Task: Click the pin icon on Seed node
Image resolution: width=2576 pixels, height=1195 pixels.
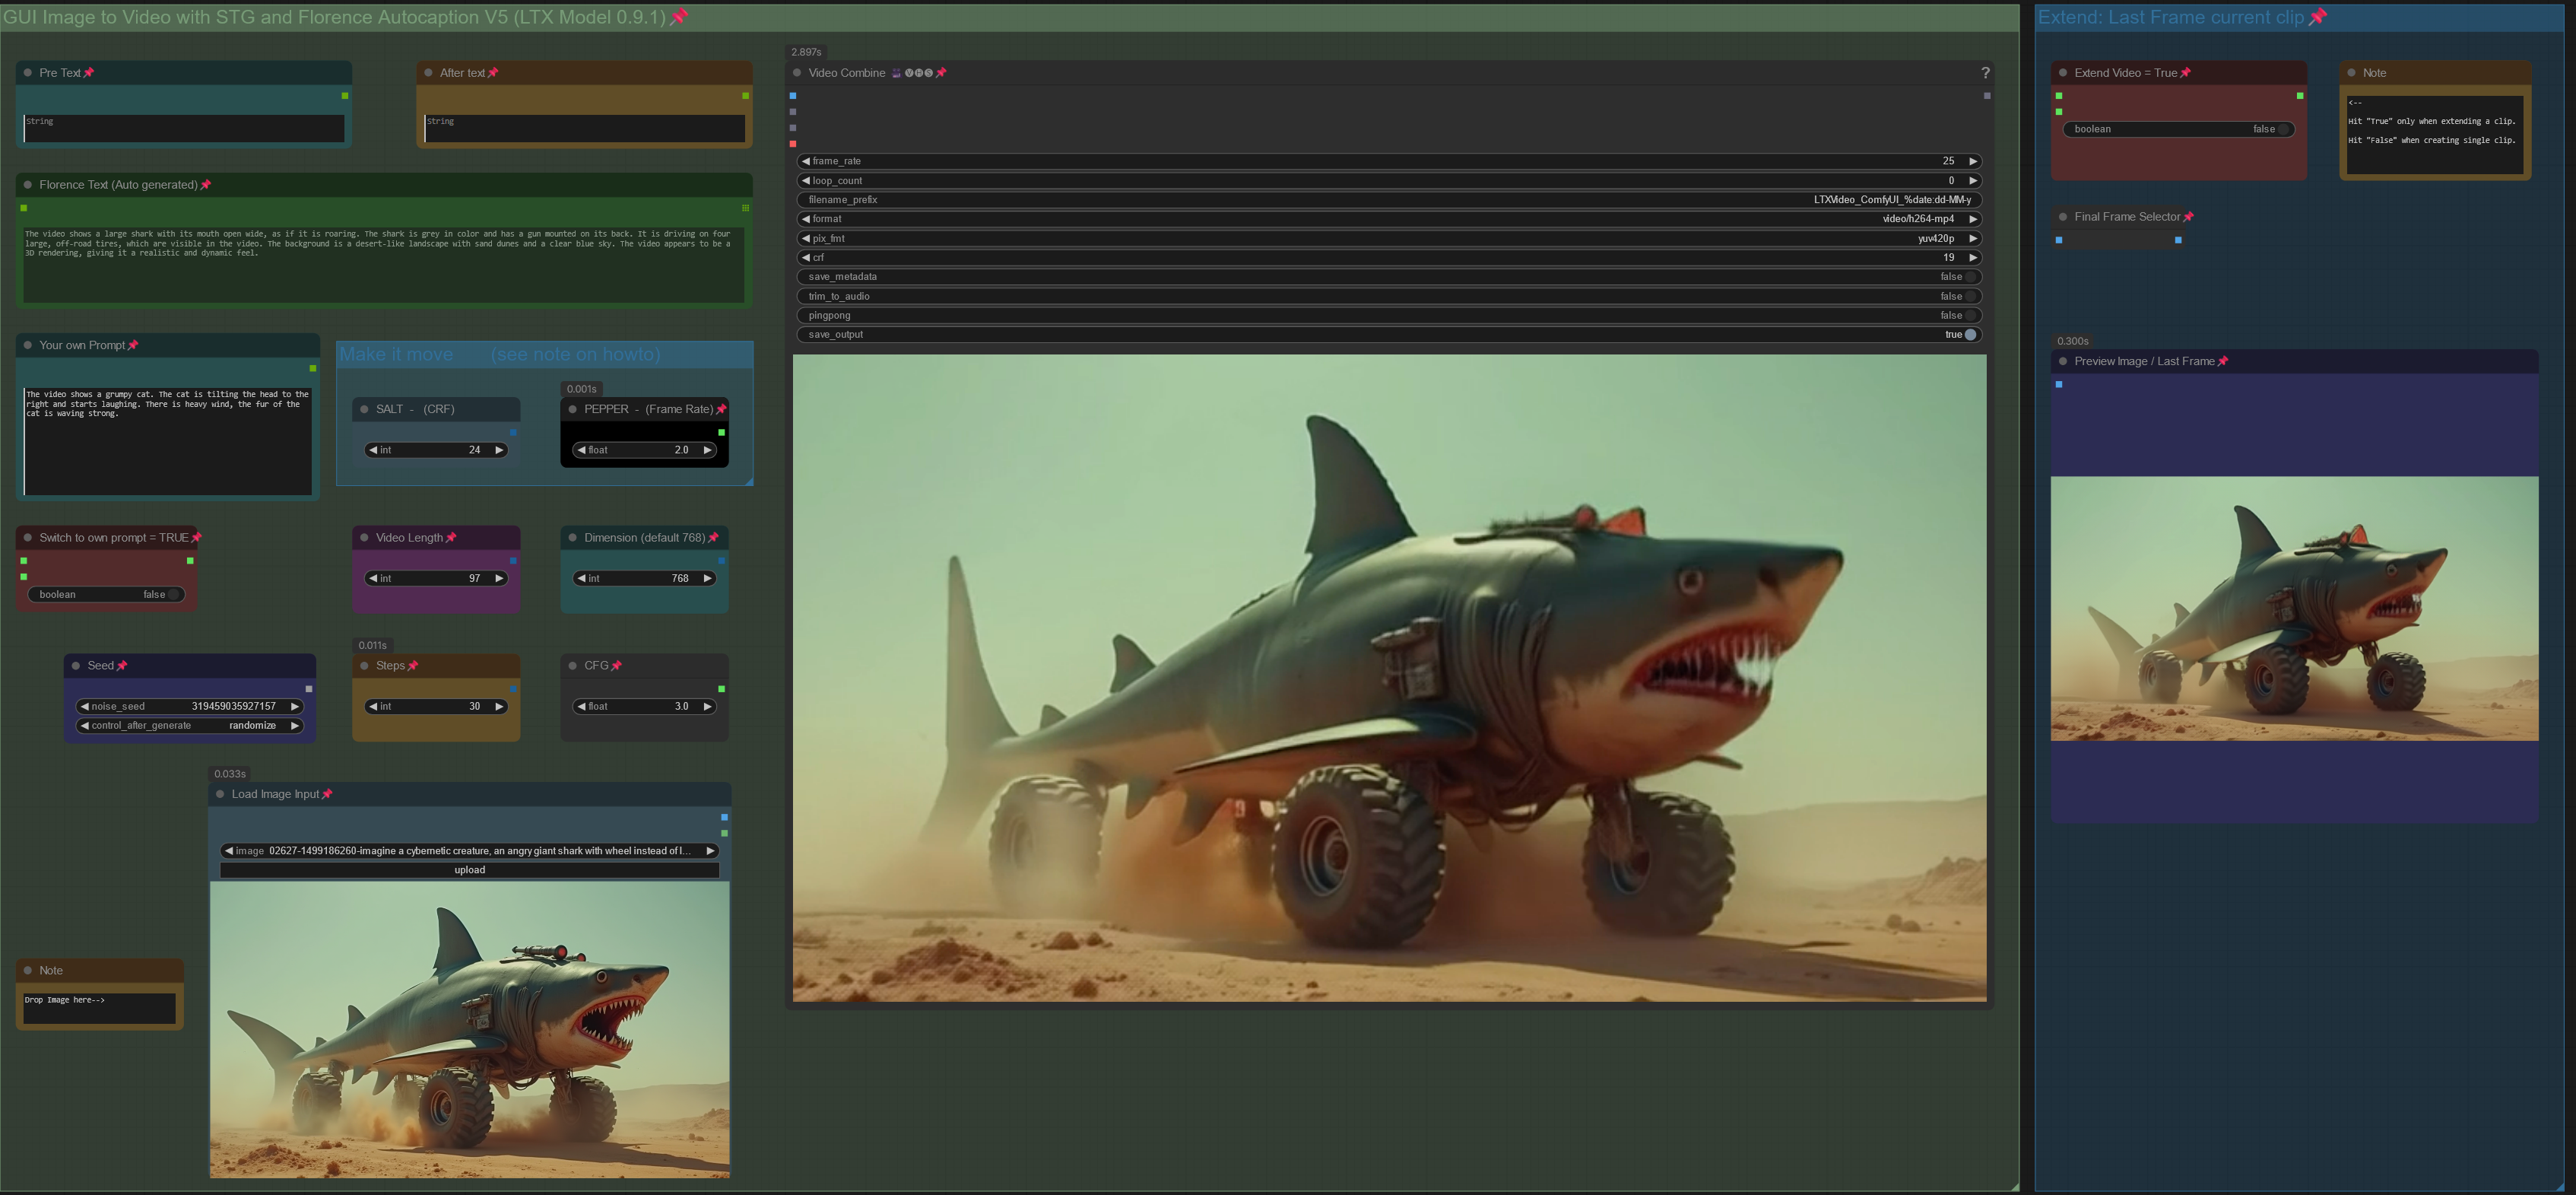Action: [x=122, y=666]
